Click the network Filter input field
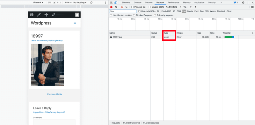 click(123, 11)
